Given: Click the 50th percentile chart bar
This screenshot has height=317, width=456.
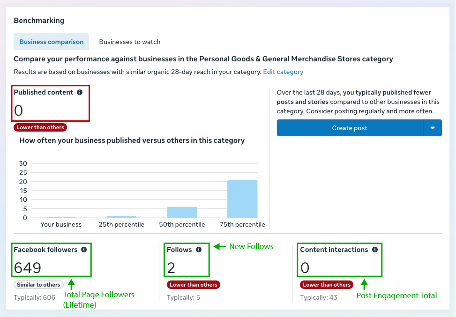Looking at the screenshot, I should coord(182,212).
